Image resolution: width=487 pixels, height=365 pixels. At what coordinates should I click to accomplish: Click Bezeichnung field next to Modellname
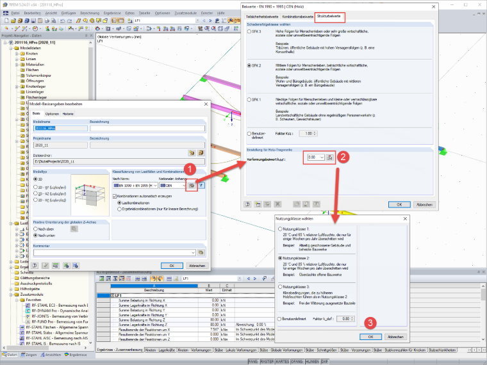(x=147, y=128)
